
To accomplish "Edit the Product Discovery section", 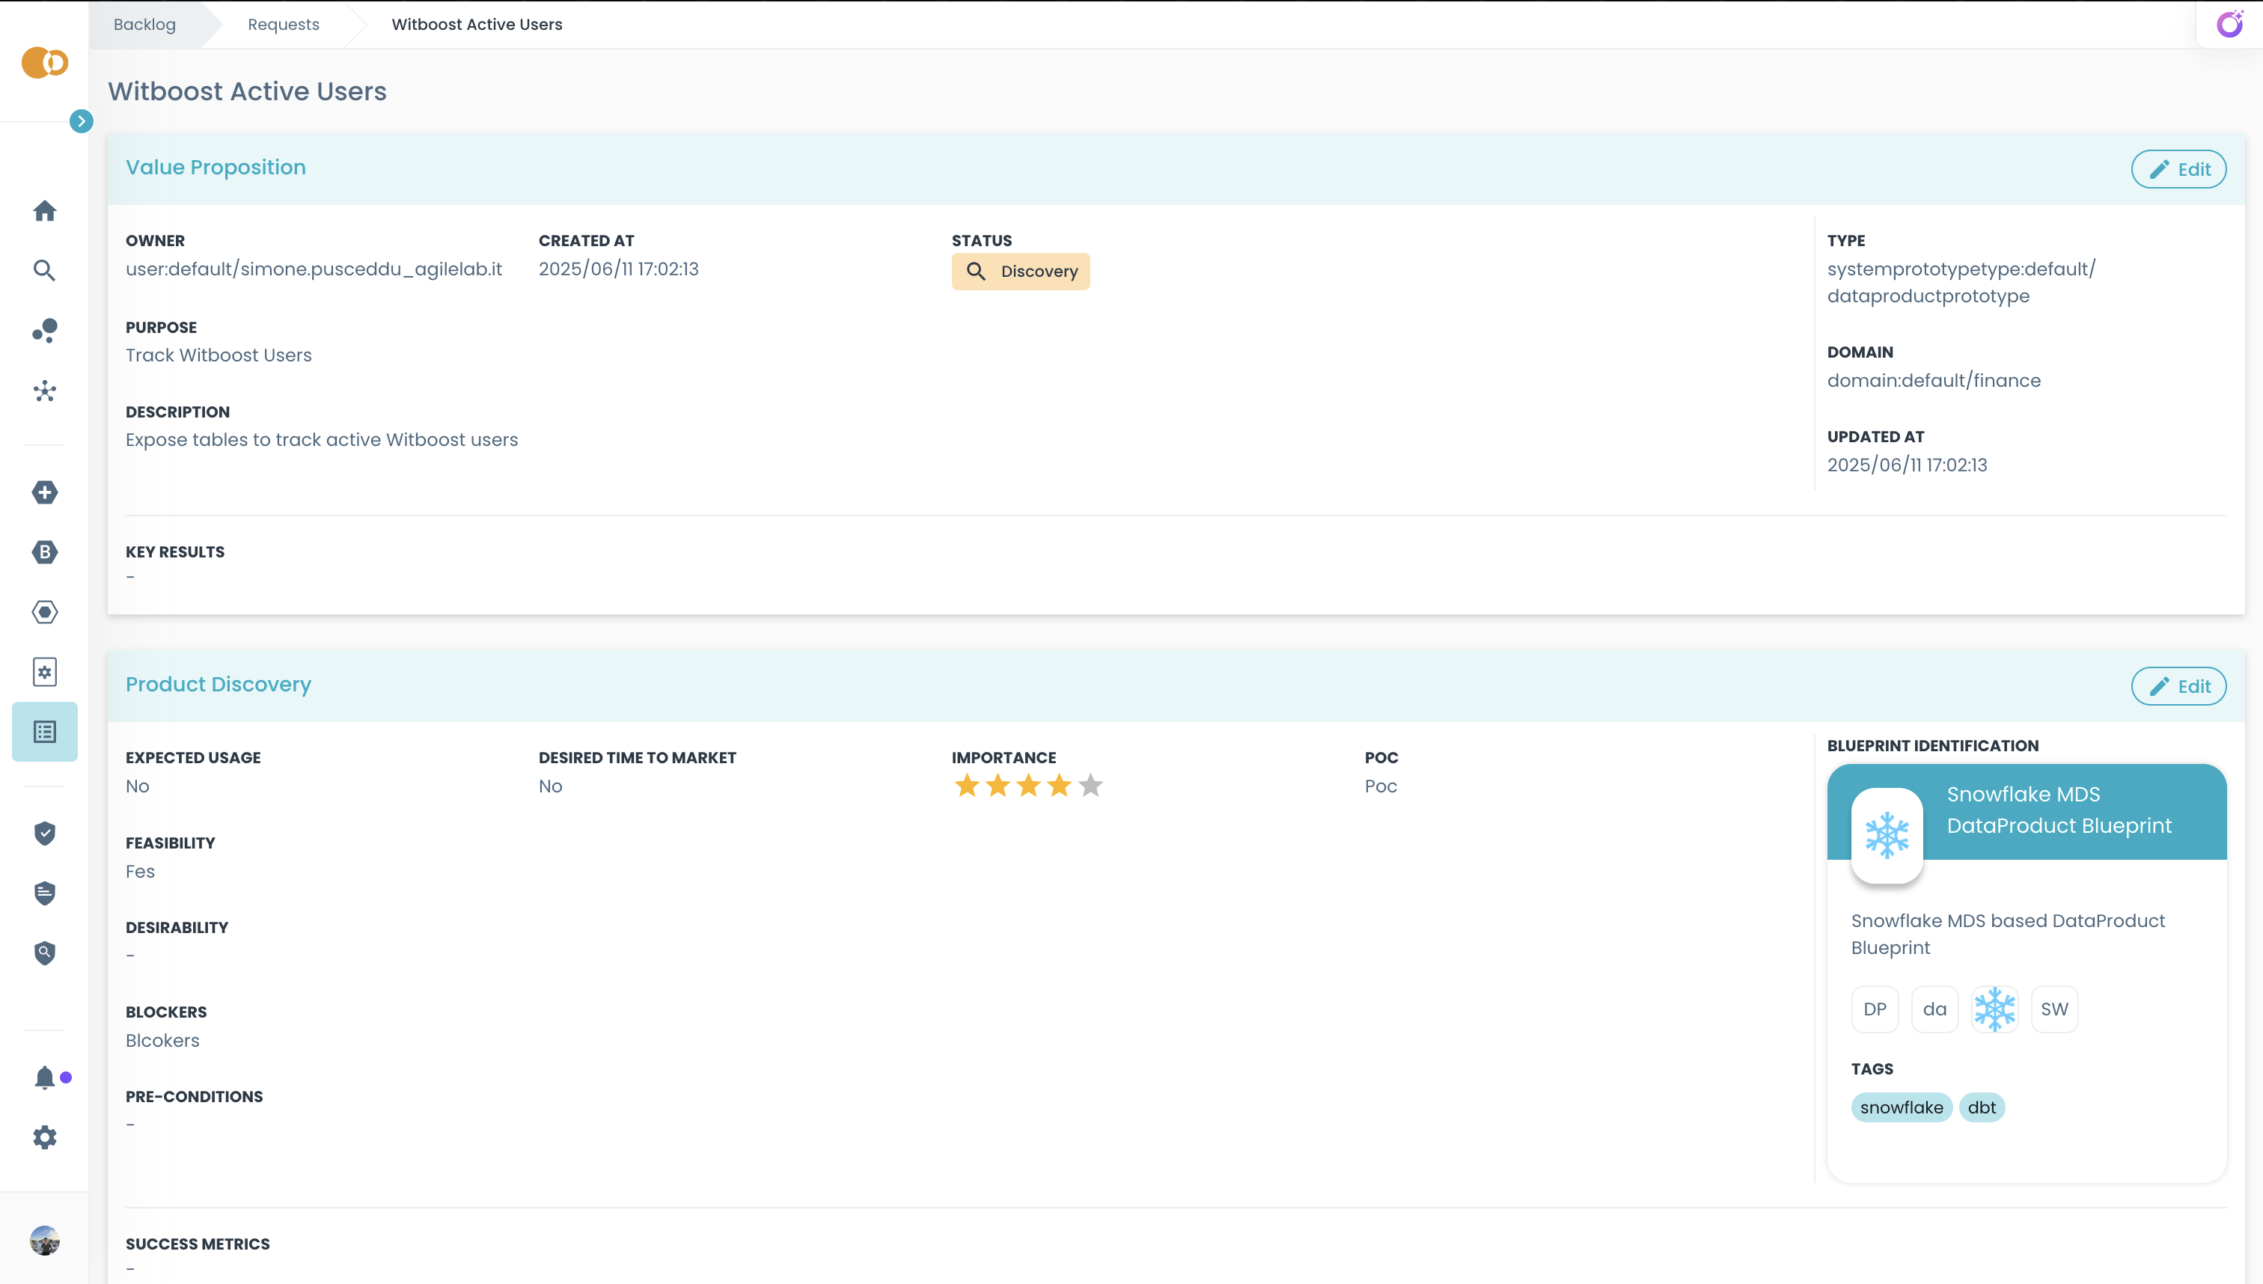I will 2178,686.
